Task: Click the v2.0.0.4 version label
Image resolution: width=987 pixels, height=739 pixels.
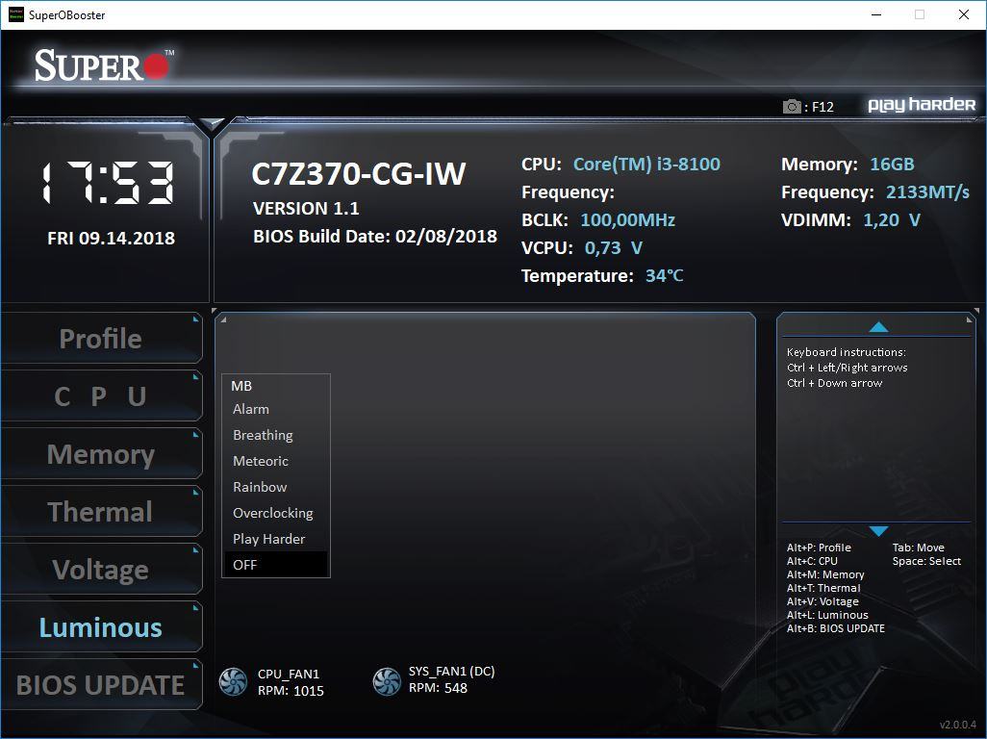Action: (957, 725)
